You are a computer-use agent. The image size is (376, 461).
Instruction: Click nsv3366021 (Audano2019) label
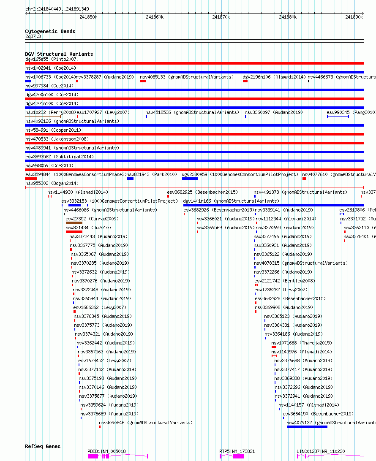(226, 218)
